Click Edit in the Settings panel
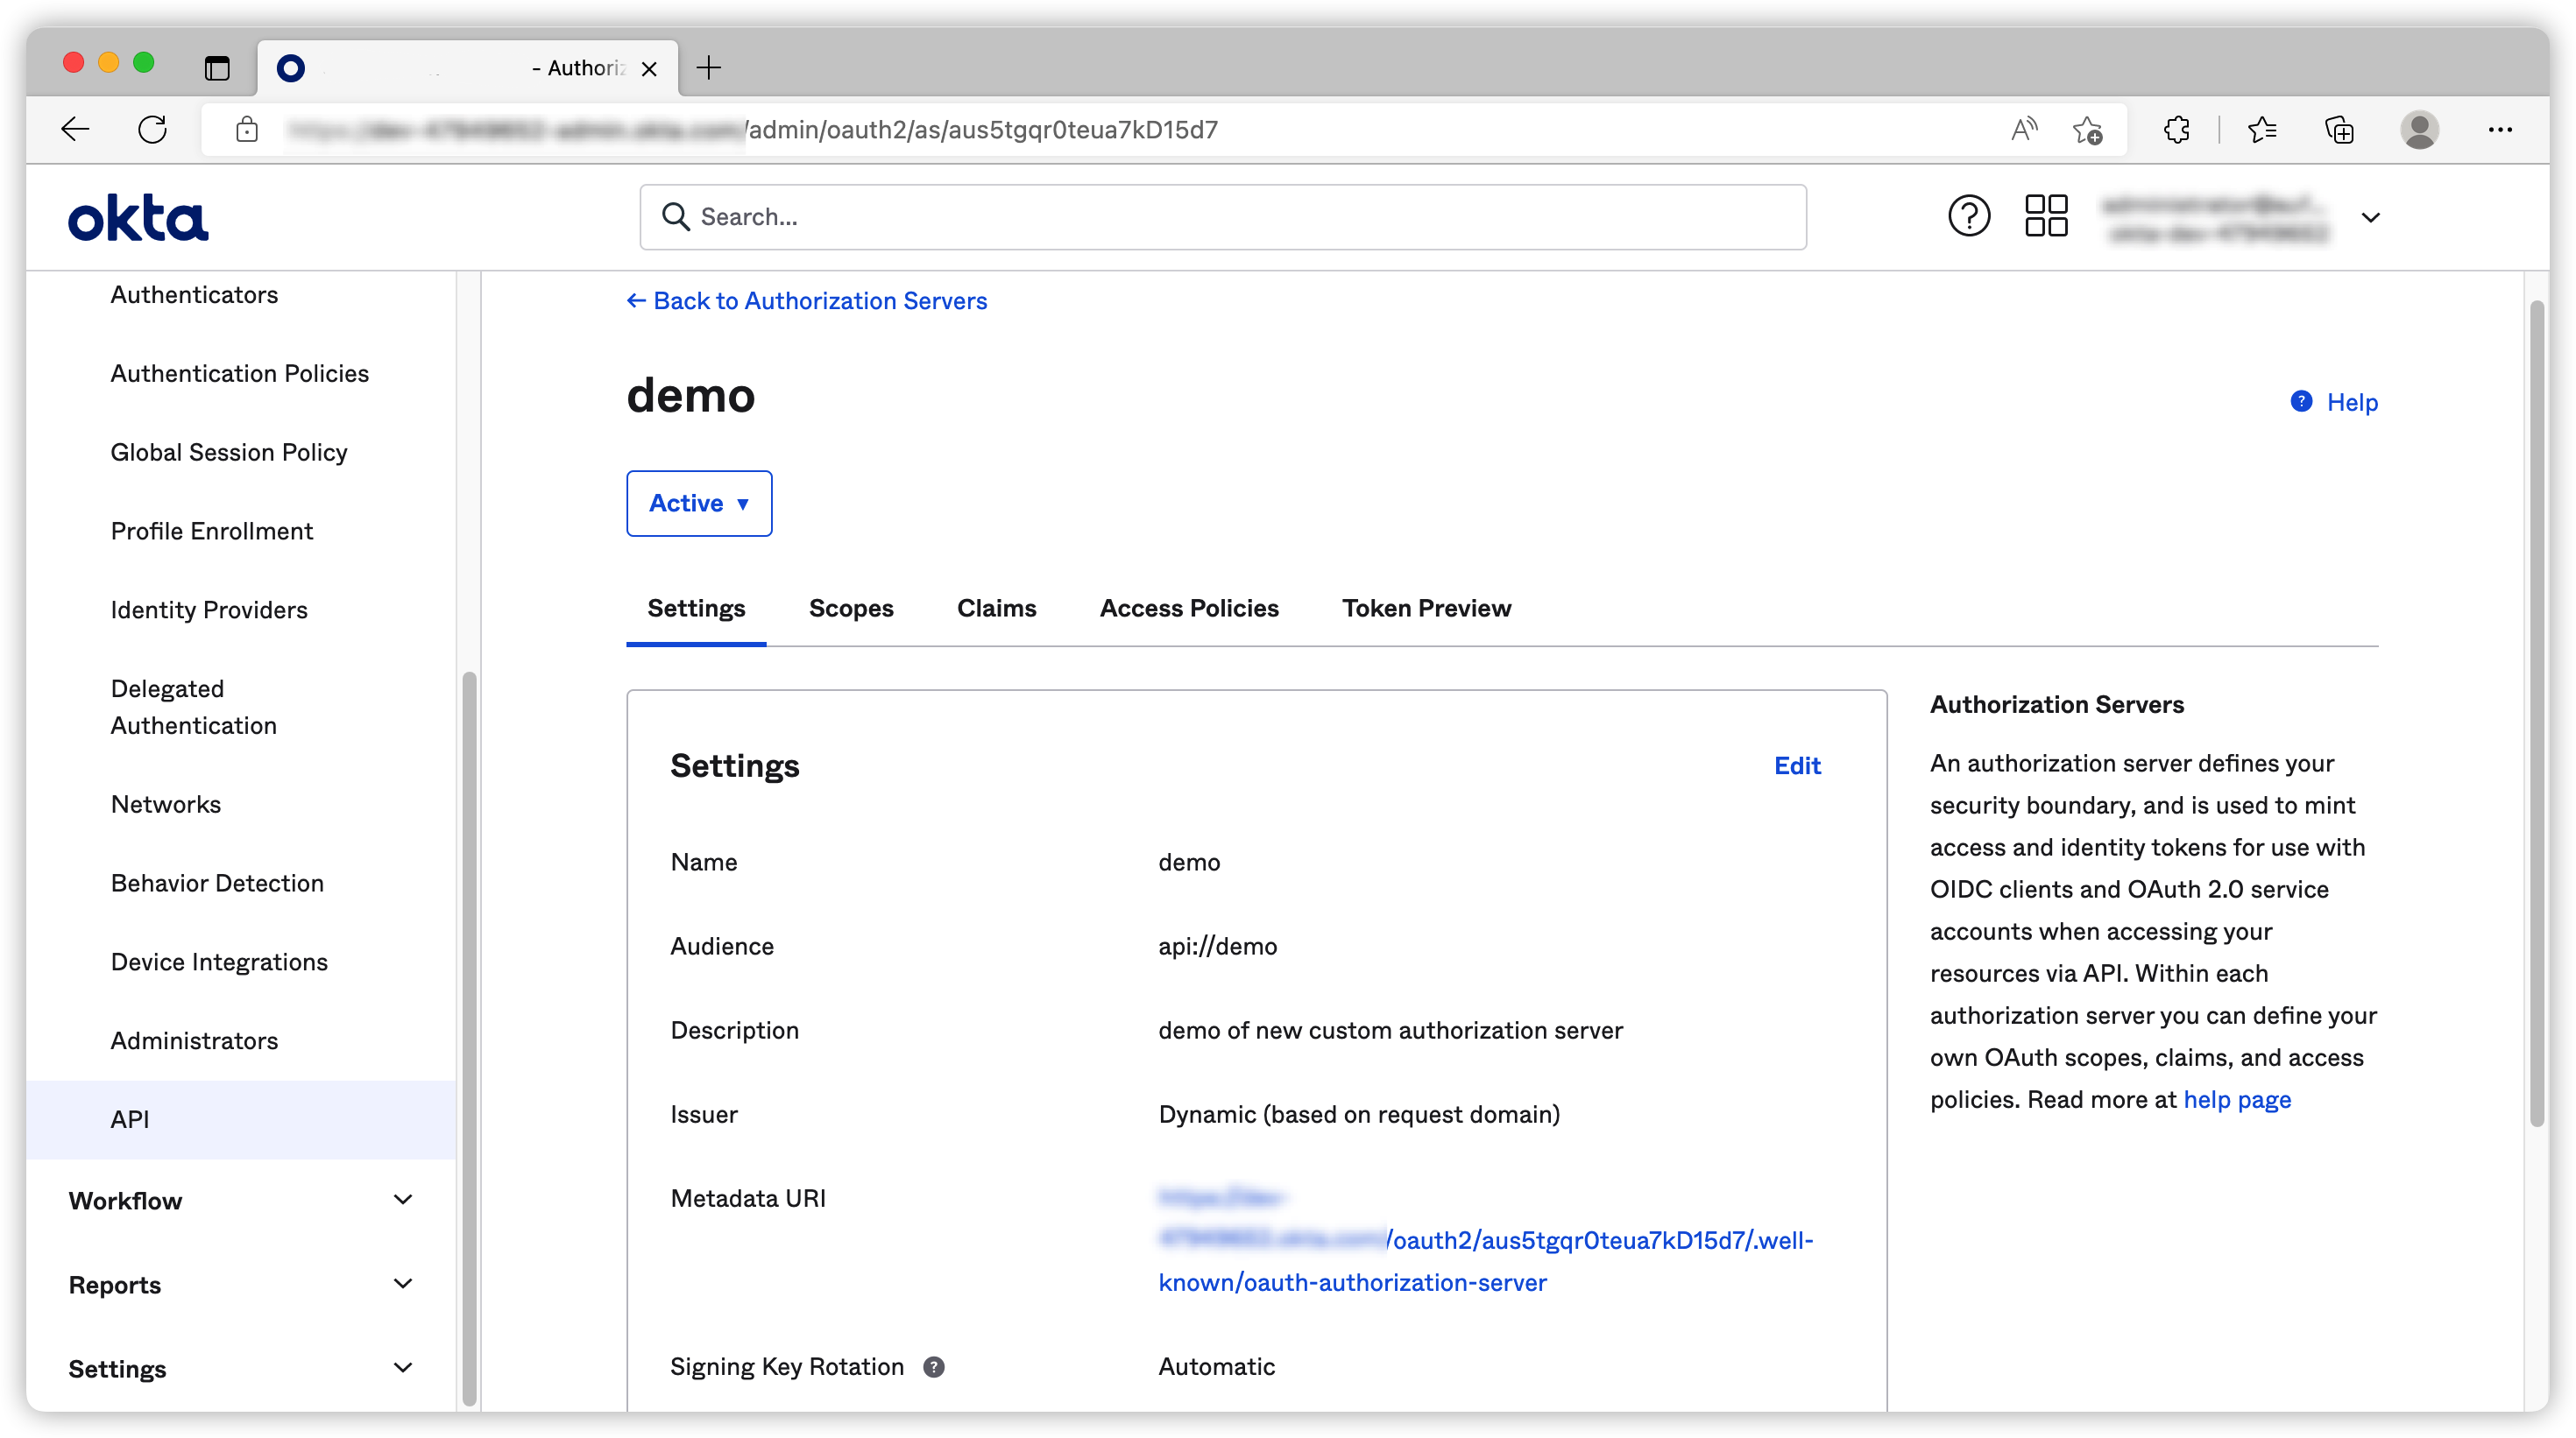Image resolution: width=2576 pixels, height=1438 pixels. click(1797, 765)
